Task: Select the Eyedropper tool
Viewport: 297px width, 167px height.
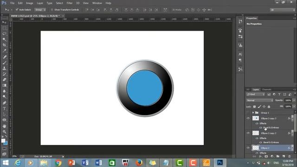Action: tap(4, 51)
